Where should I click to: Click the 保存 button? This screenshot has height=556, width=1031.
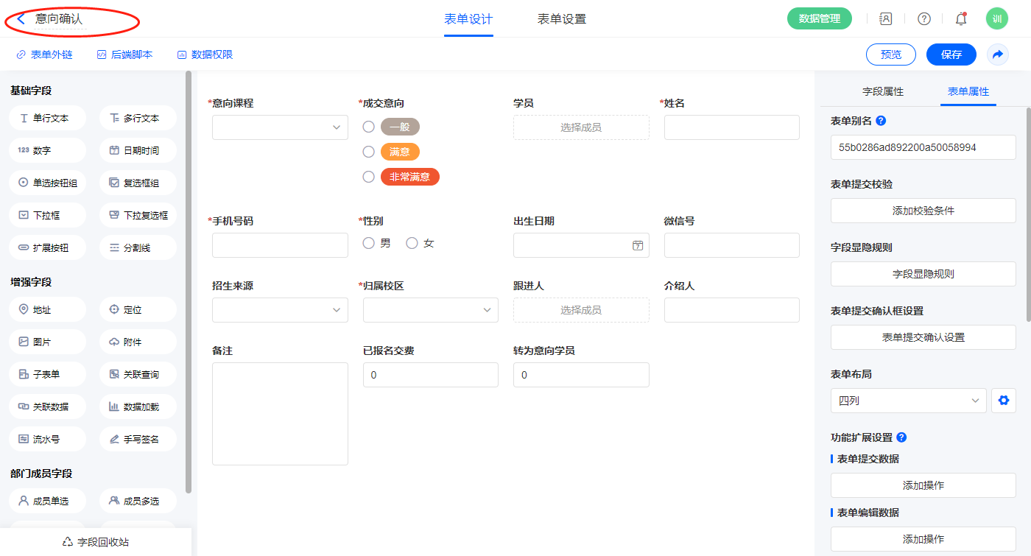point(951,54)
